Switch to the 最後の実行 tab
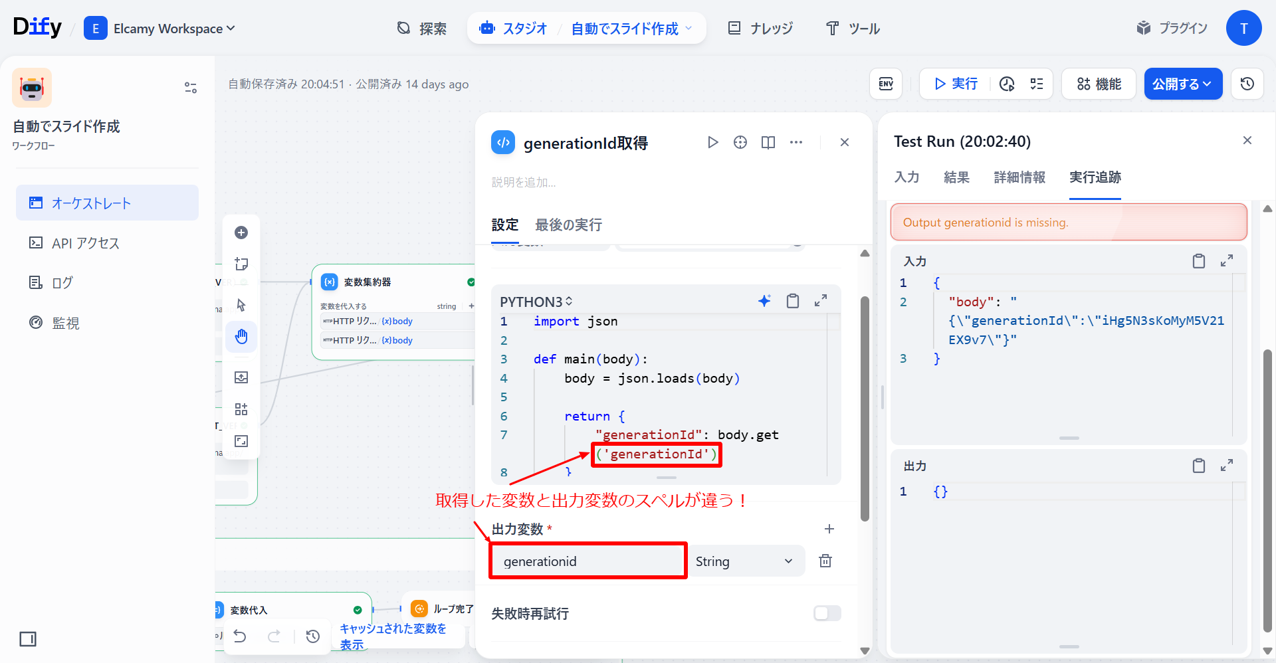The height and width of the screenshot is (663, 1276). tap(568, 225)
